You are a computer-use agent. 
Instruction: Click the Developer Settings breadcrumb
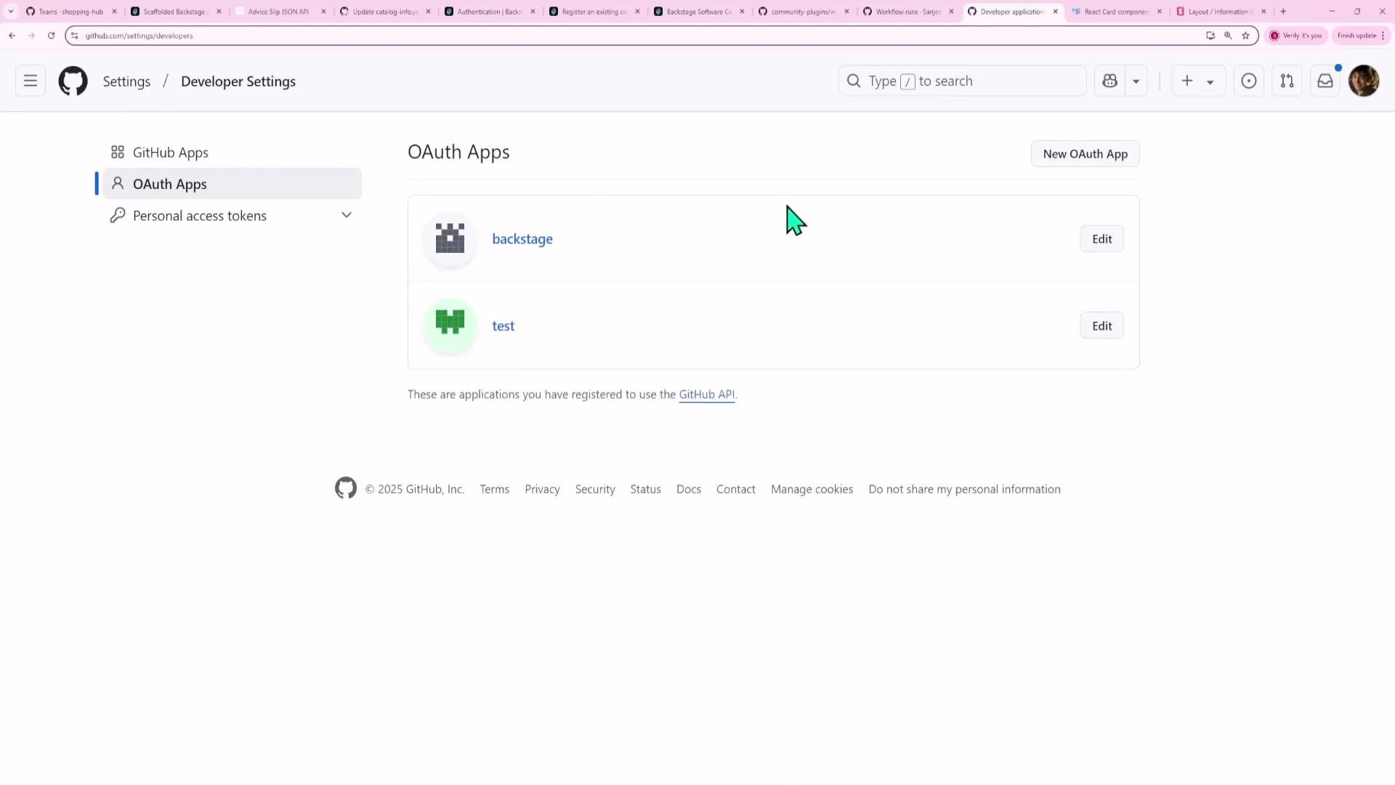coord(238,81)
